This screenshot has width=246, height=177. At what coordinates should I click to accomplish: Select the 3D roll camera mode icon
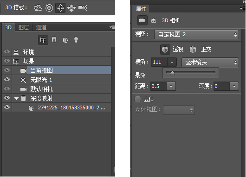[49, 8]
